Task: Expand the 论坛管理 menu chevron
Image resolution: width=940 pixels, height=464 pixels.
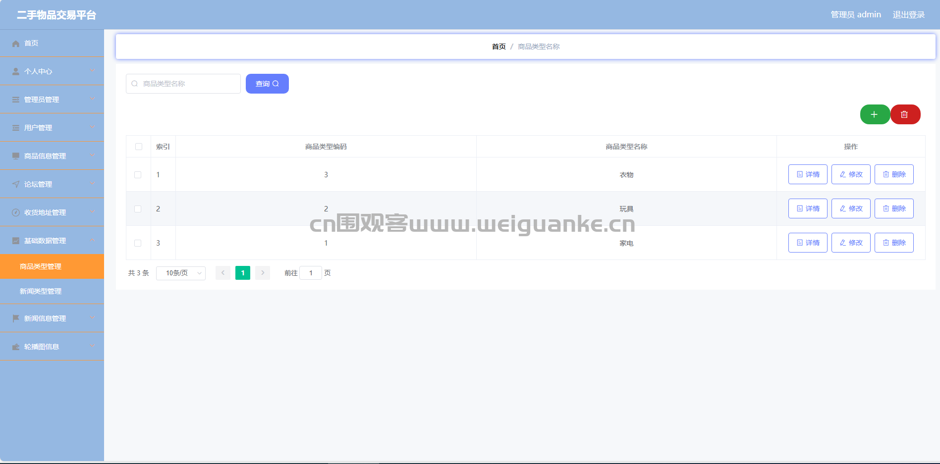Action: click(x=92, y=184)
